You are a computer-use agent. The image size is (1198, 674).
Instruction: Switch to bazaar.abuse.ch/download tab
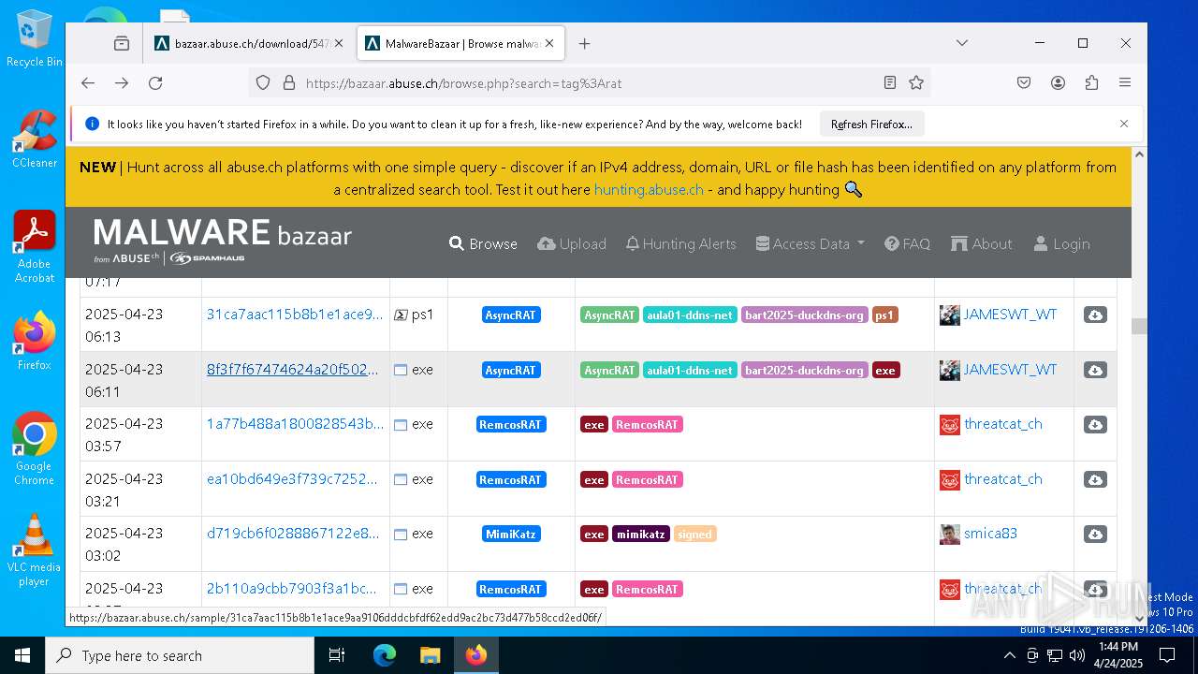[x=249, y=43]
